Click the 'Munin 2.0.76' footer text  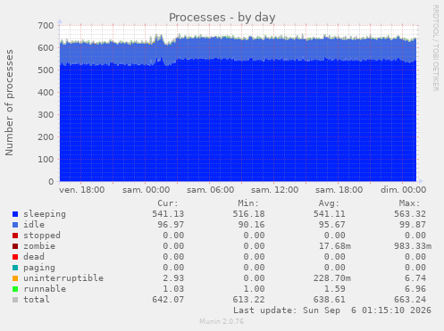coord(222,321)
